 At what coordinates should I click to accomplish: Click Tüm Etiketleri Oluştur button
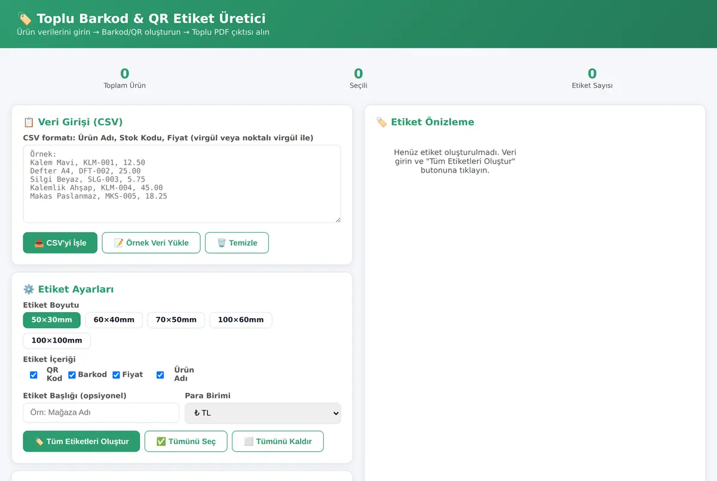(81, 442)
